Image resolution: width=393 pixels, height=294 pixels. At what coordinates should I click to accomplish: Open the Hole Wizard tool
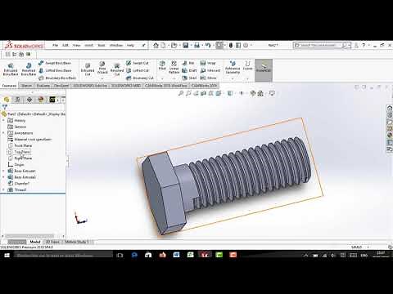pos(102,68)
